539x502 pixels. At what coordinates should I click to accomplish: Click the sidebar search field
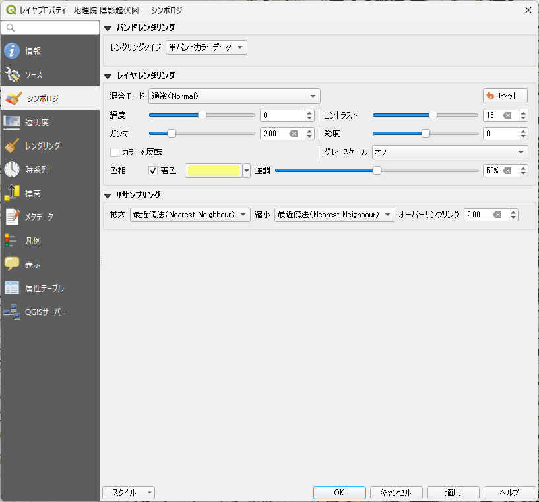[50, 28]
